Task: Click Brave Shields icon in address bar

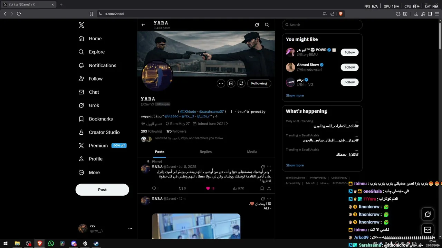Action: point(340,14)
